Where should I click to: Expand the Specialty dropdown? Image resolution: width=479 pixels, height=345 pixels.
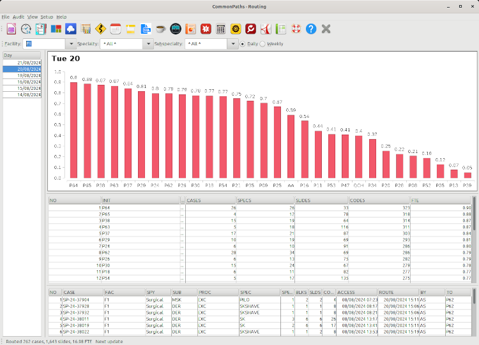pyautogui.click(x=148, y=44)
